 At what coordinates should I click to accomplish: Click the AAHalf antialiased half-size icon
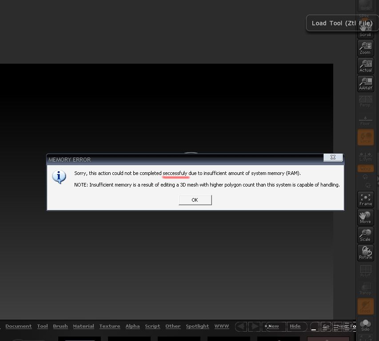[366, 84]
